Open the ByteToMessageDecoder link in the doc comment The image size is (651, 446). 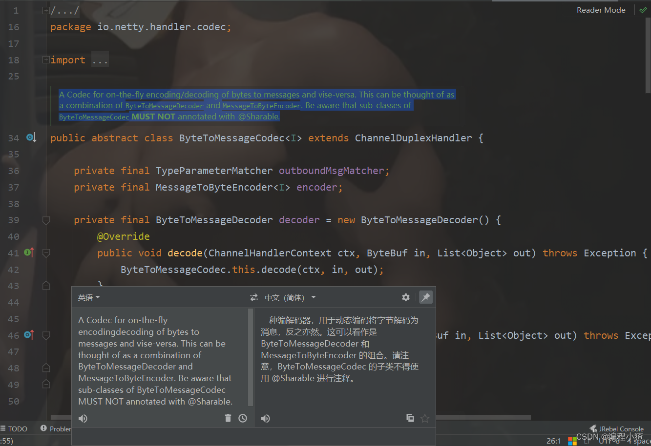[165, 106]
